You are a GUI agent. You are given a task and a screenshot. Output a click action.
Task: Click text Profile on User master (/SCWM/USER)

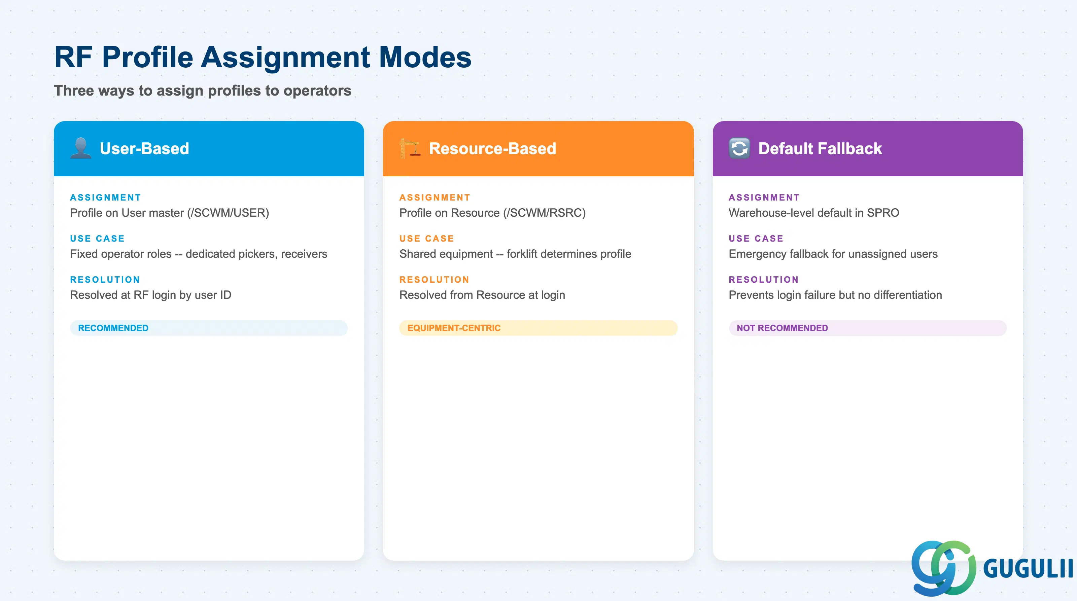(x=169, y=213)
